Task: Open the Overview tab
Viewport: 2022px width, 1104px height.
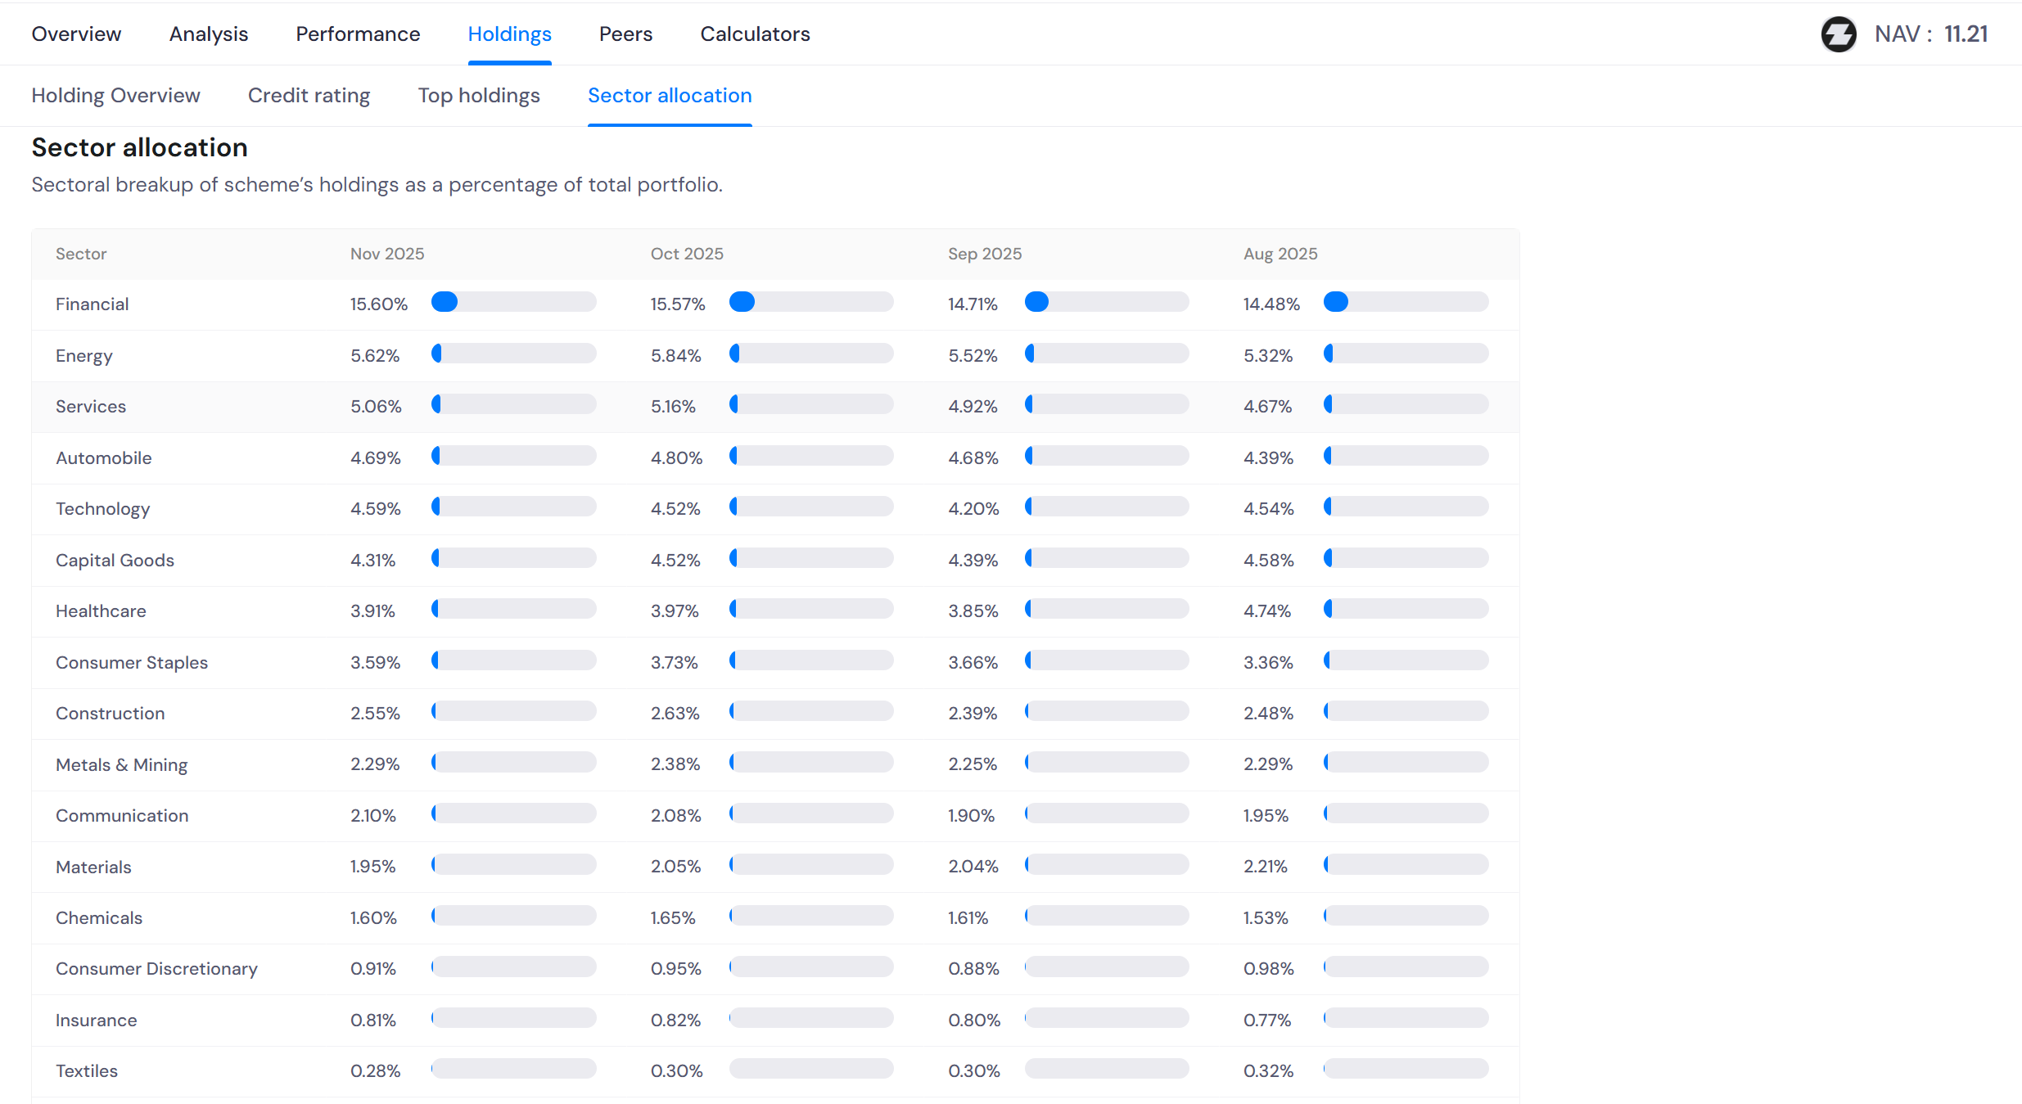Action: pyautogui.click(x=76, y=34)
